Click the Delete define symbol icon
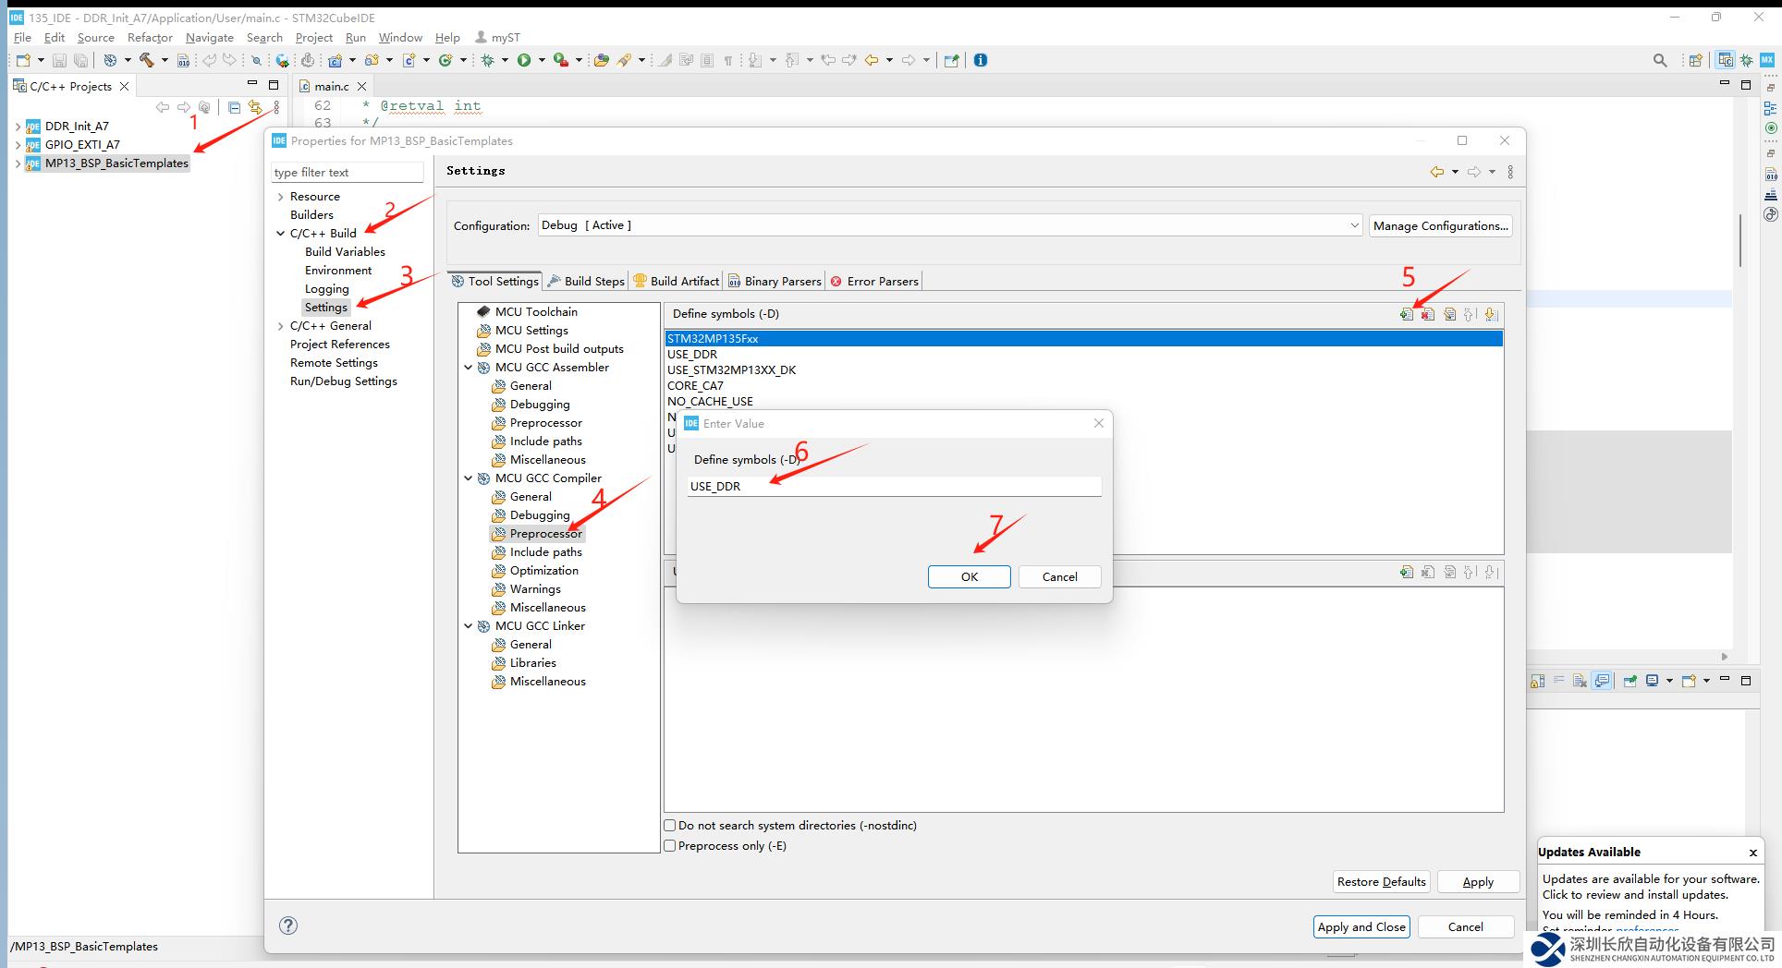Viewport: 1782px width, 968px height. click(1427, 314)
